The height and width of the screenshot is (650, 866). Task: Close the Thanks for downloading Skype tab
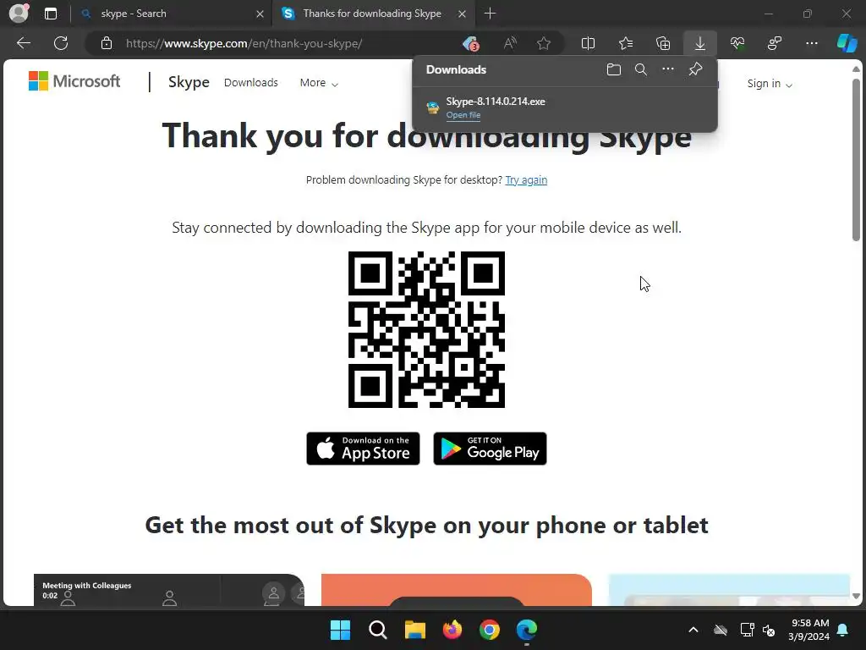[463, 14]
